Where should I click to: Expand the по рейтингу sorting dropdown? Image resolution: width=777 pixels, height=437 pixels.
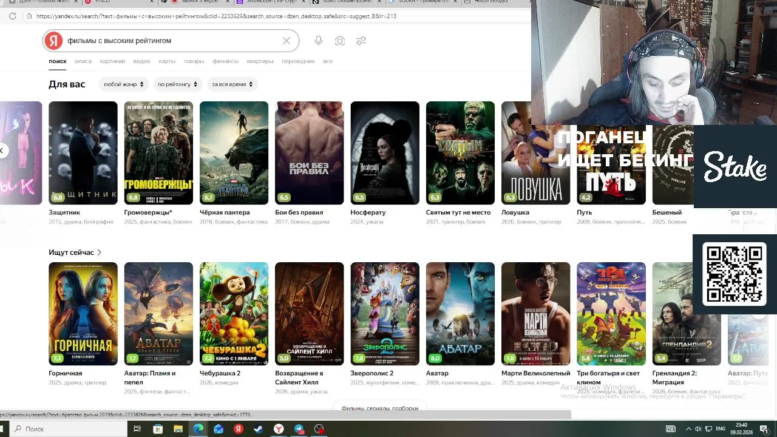click(177, 84)
